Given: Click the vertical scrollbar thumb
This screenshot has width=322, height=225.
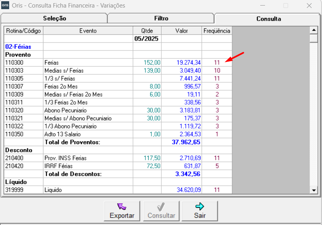Looking at the screenshot, I should point(314,38).
